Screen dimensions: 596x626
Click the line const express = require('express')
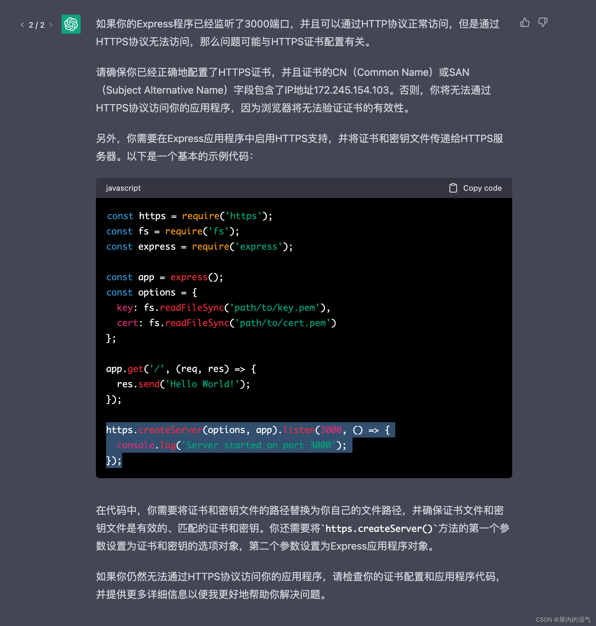click(200, 246)
